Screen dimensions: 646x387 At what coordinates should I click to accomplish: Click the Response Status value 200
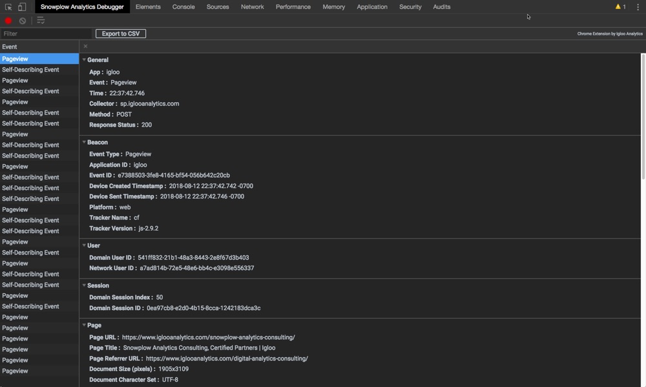tap(147, 125)
